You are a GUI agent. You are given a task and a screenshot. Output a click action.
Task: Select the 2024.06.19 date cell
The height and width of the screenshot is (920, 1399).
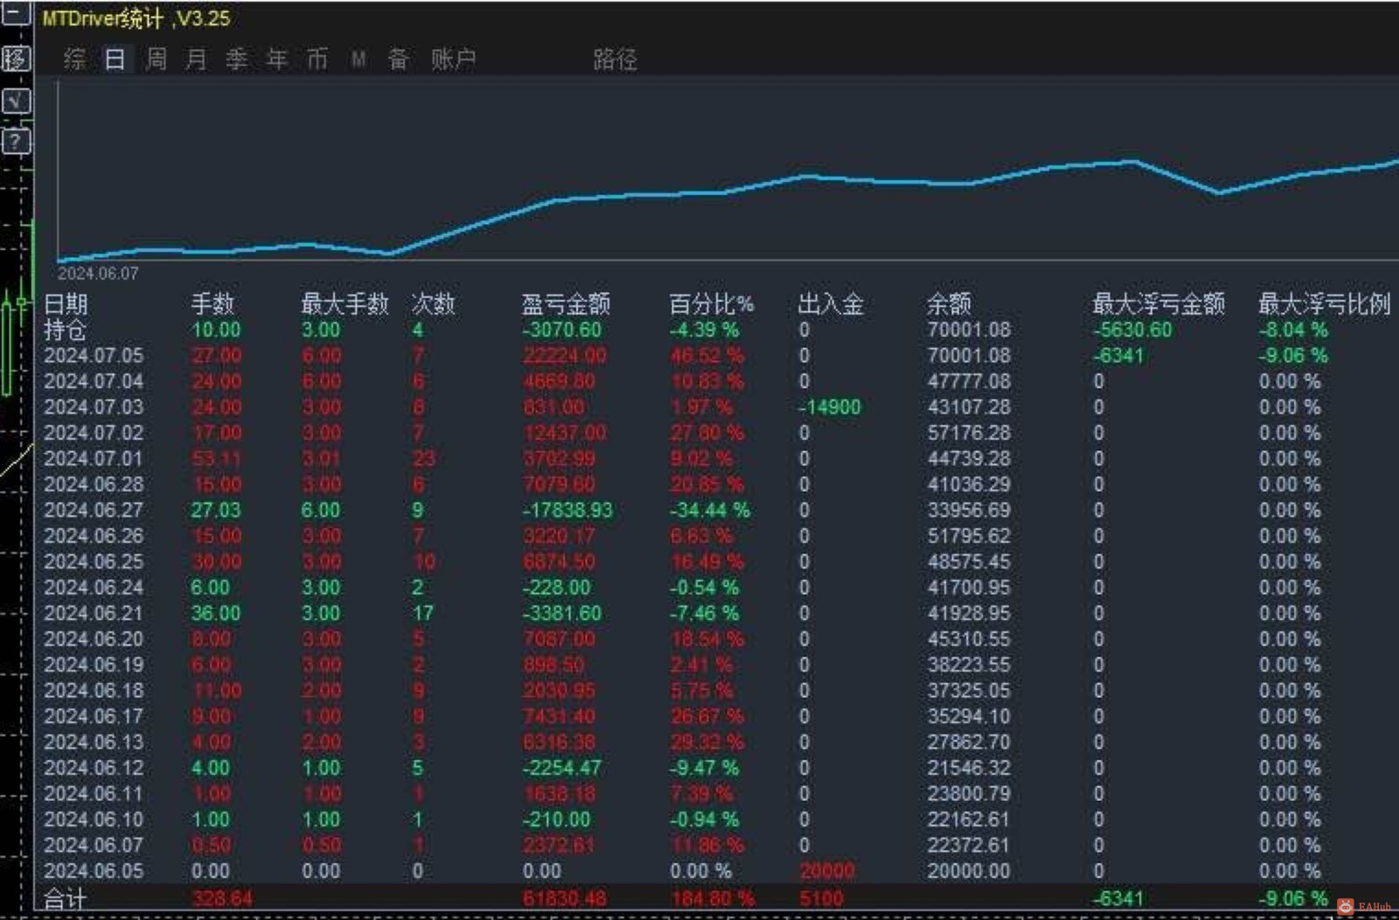pos(94,665)
